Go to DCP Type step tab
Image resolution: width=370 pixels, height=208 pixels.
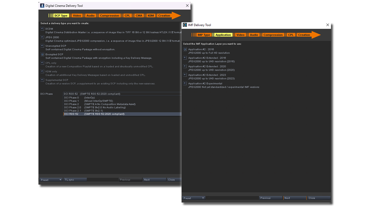(61, 16)
